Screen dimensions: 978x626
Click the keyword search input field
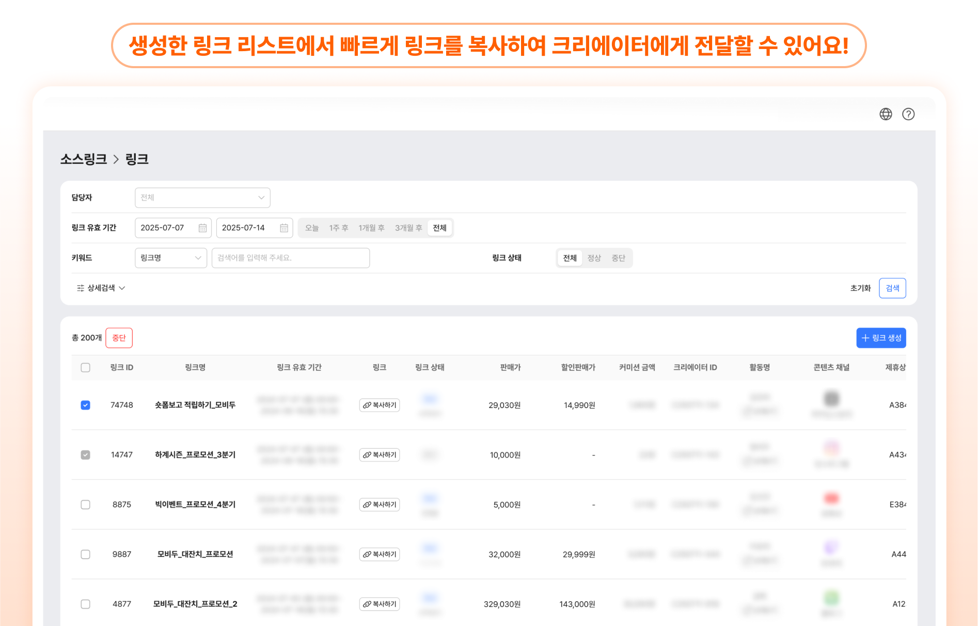[x=291, y=258]
